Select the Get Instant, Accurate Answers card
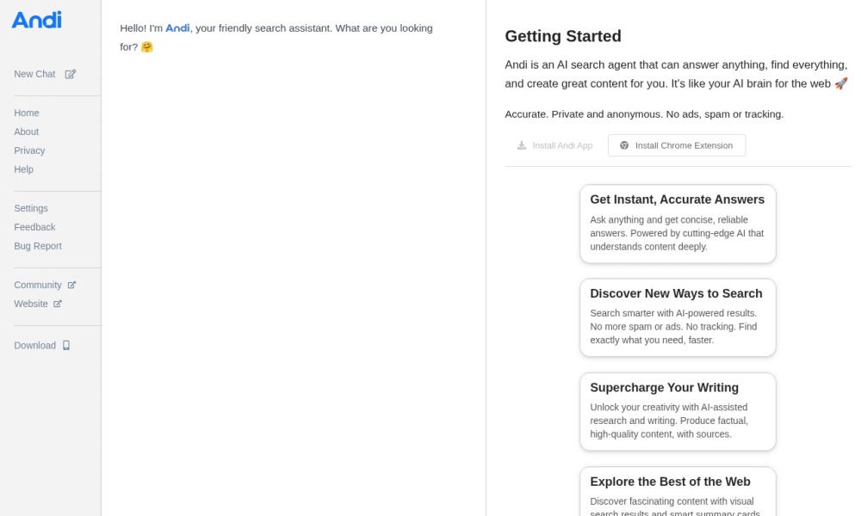Image resolution: width=861 pixels, height=516 pixels. [x=678, y=224]
